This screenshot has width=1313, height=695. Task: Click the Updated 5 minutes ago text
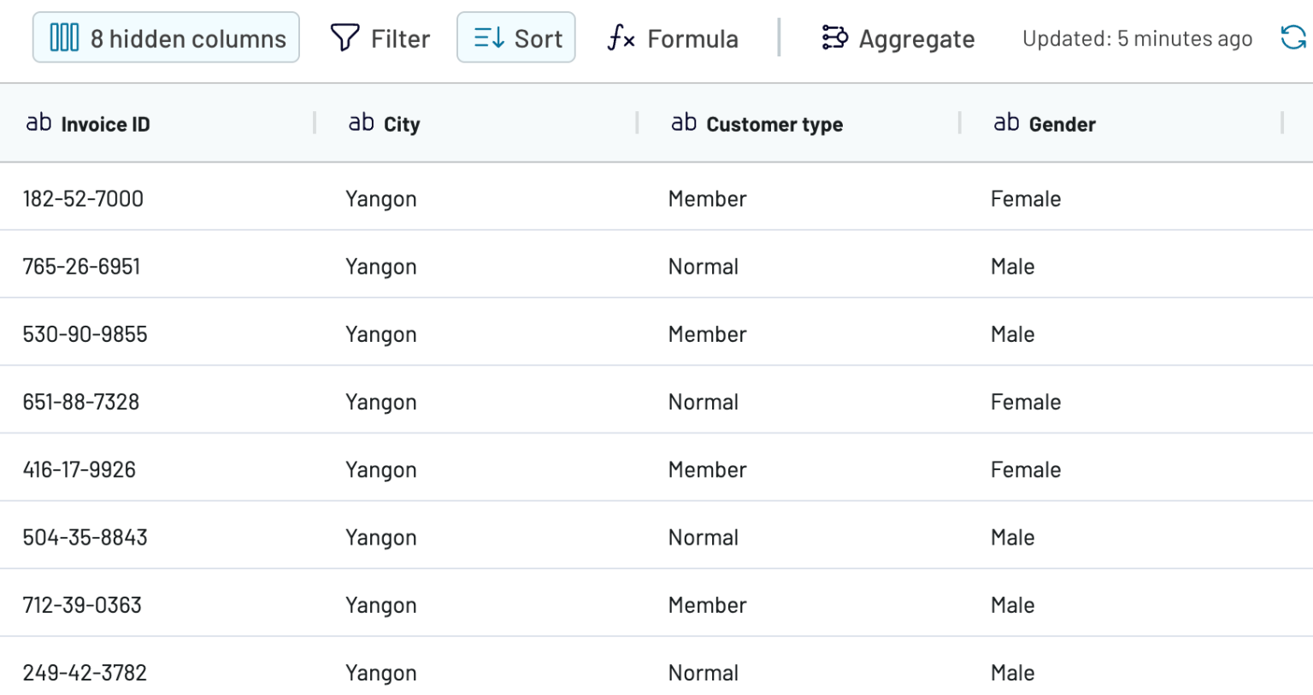point(1137,38)
